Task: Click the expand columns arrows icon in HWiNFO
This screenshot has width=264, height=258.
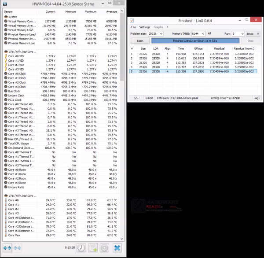Action: coord(7,248)
